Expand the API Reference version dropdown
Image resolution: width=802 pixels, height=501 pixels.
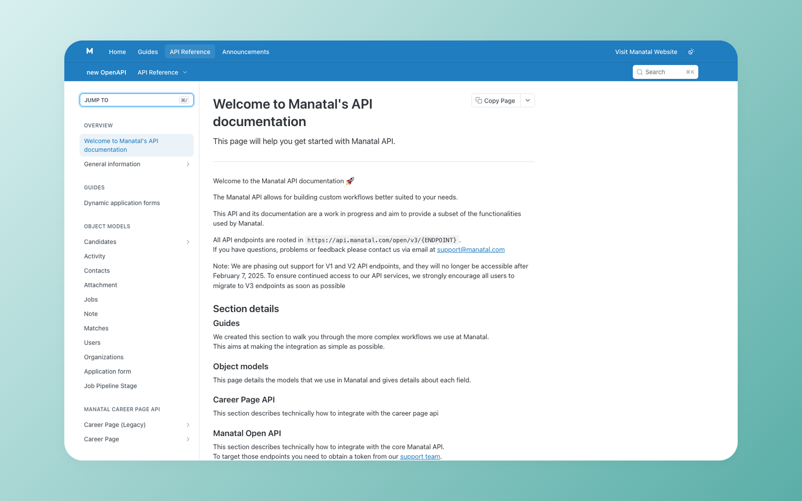coord(162,72)
